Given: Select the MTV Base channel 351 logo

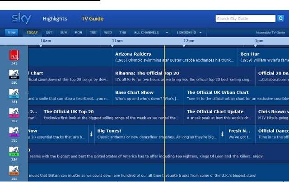Looking at the screenshot, I should point(14,94).
